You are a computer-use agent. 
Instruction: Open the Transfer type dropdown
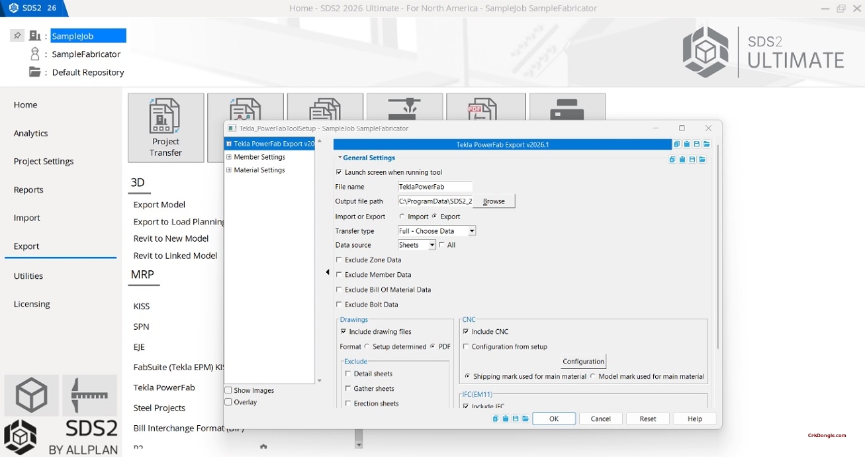(x=472, y=231)
